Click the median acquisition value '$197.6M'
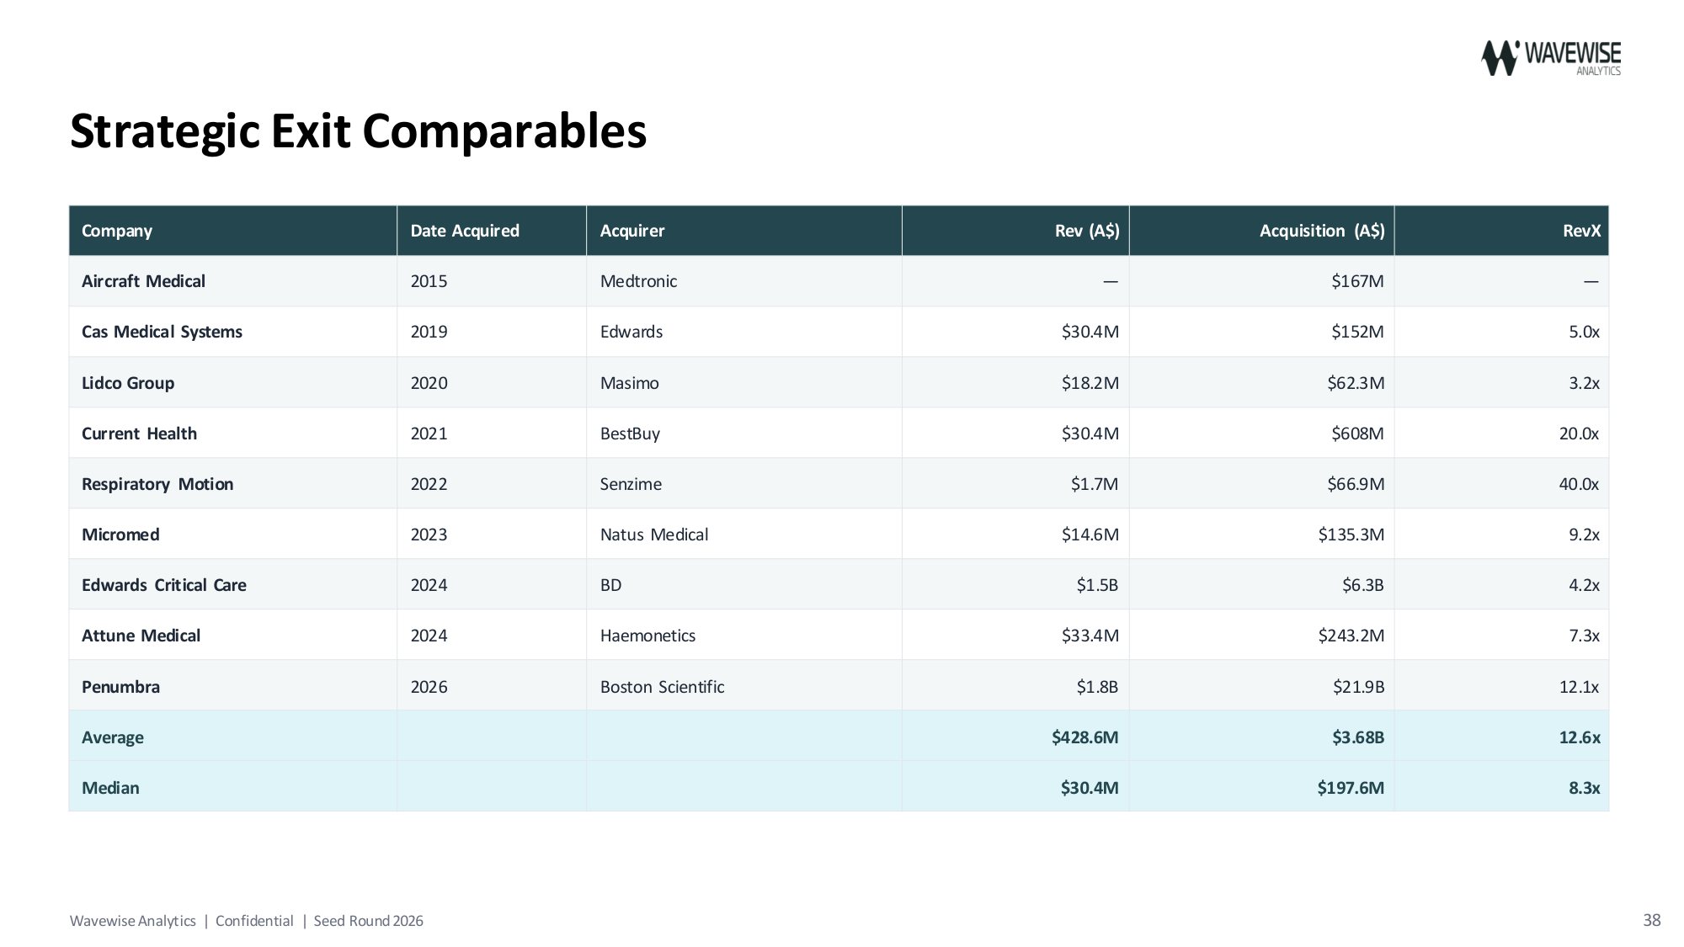Screen dimensions: 1684x947 pos(1351,788)
